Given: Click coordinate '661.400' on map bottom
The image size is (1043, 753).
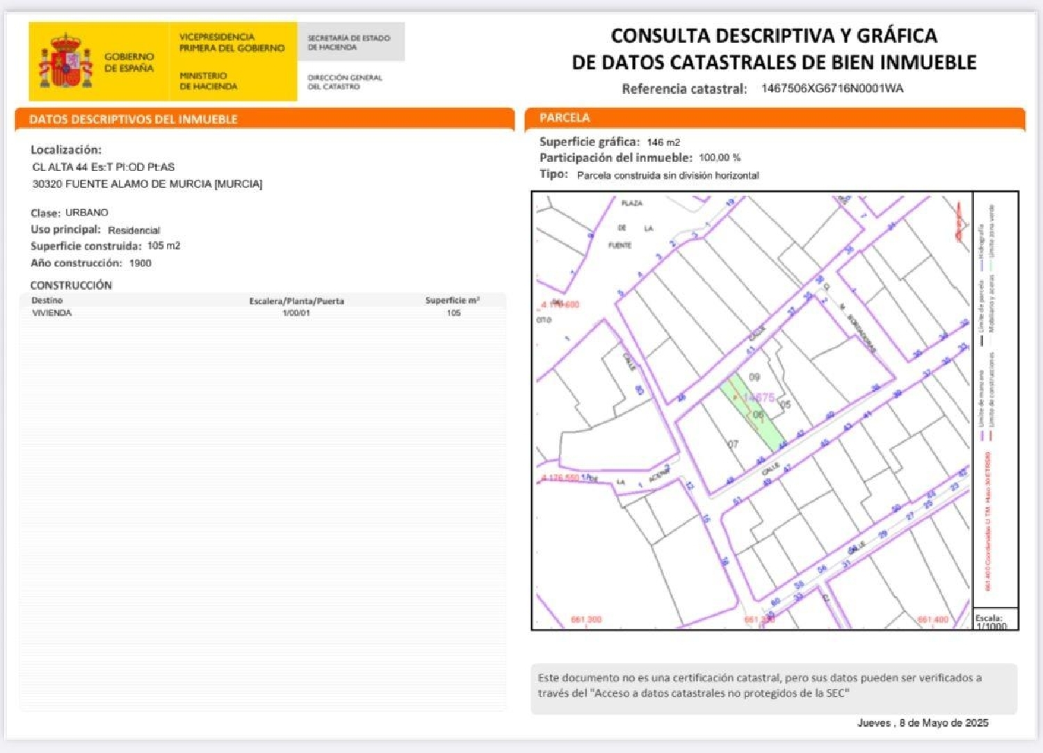Looking at the screenshot, I should (933, 620).
